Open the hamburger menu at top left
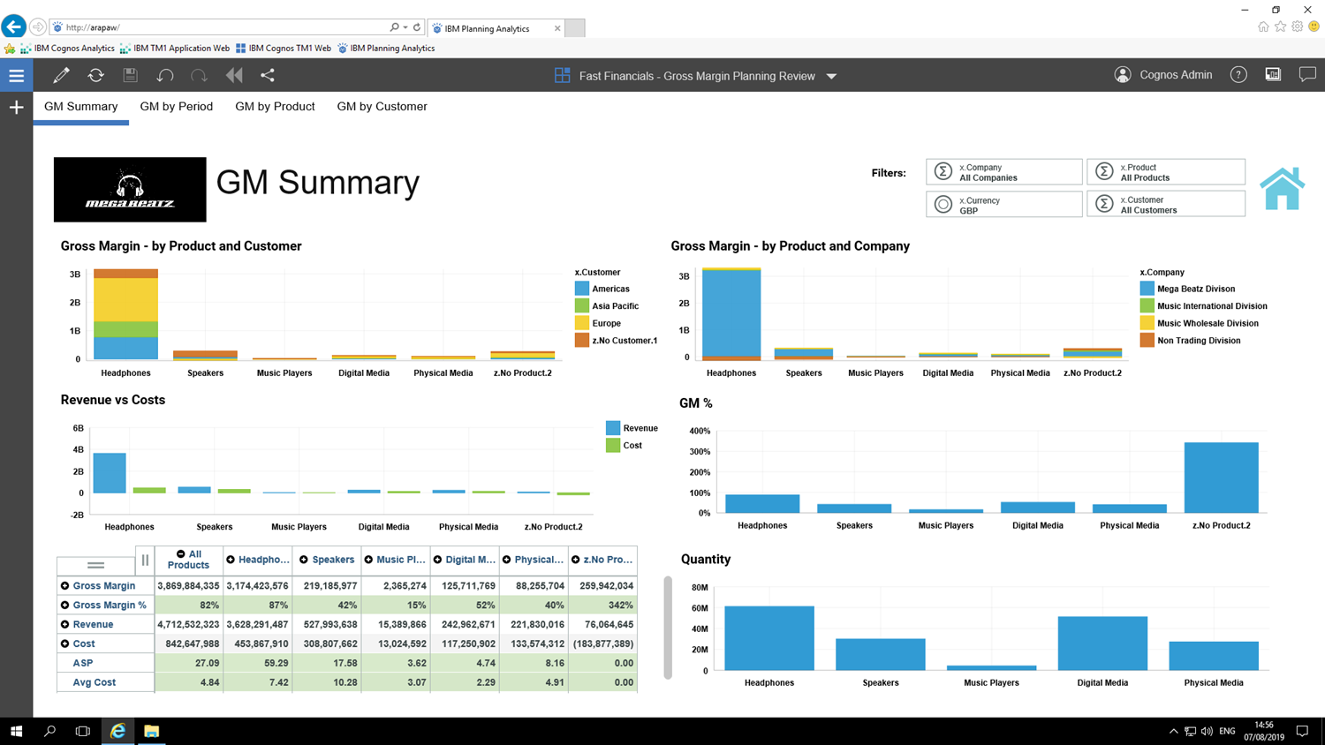Image resolution: width=1325 pixels, height=745 pixels. [16, 75]
